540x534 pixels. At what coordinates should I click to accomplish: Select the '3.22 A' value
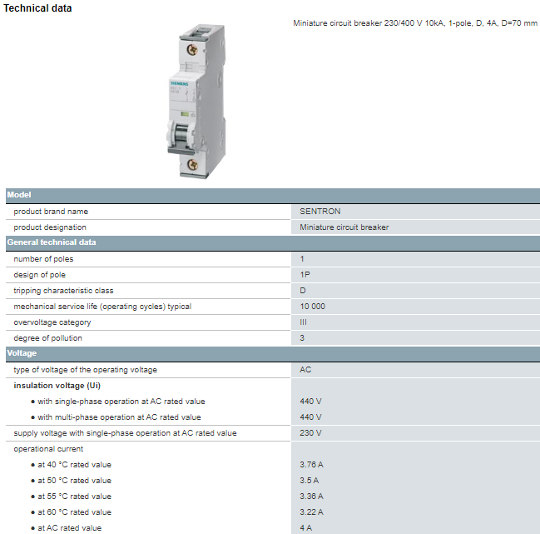(x=311, y=512)
